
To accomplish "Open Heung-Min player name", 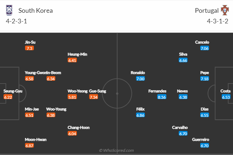I will pos(78,54).
